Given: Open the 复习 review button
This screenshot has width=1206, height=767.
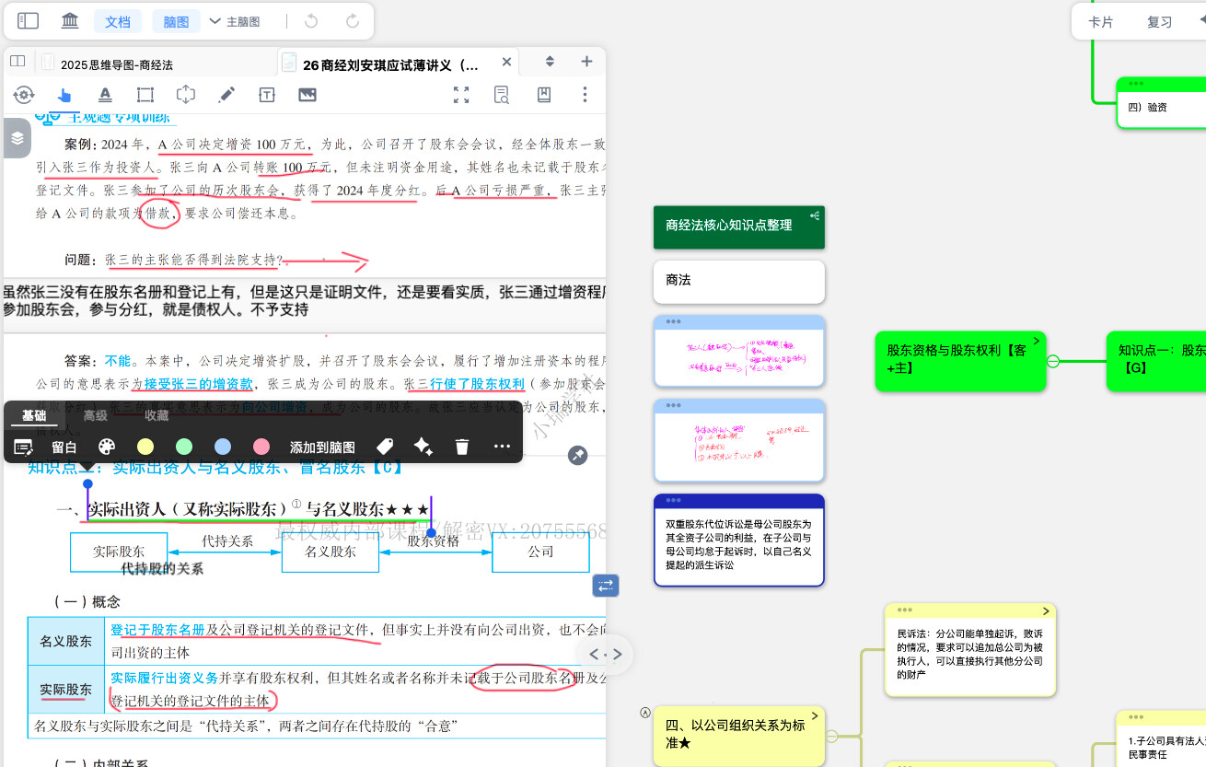Looking at the screenshot, I should coord(1158,20).
